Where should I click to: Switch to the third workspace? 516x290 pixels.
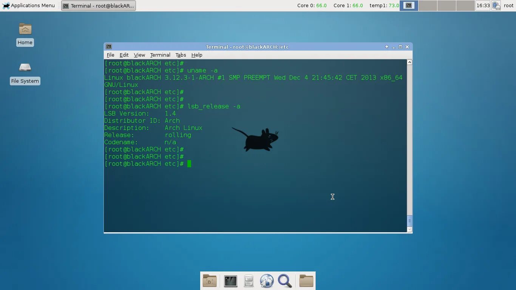[x=446, y=6]
